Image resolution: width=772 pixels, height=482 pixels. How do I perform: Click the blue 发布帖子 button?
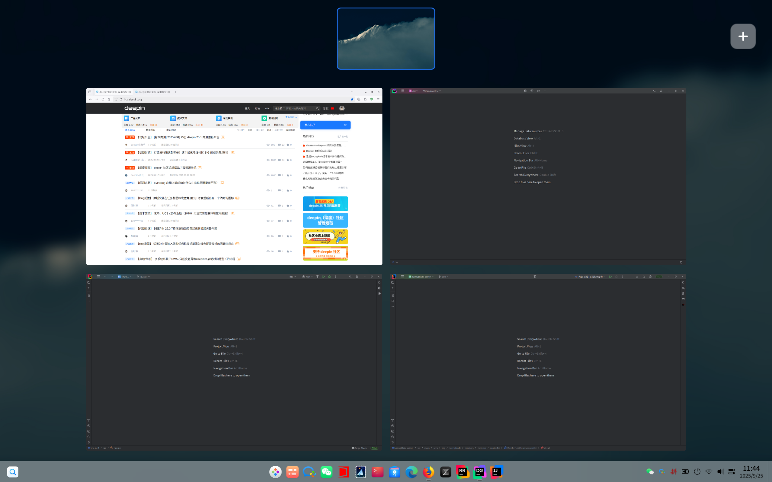point(325,125)
